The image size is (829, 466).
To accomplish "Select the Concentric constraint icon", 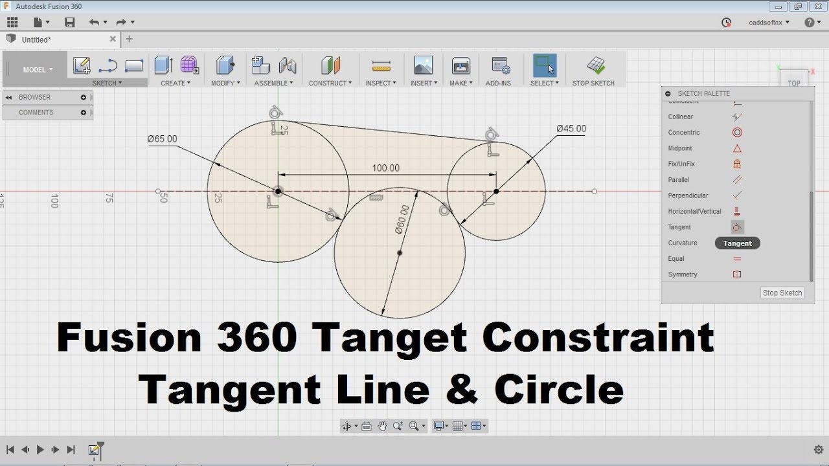I will pos(737,133).
